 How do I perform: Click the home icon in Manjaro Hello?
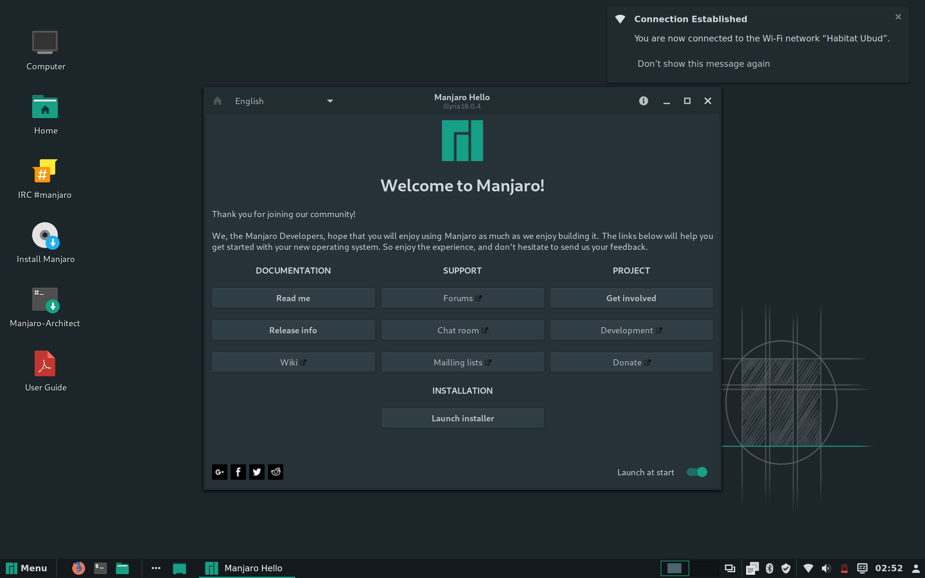(x=217, y=101)
